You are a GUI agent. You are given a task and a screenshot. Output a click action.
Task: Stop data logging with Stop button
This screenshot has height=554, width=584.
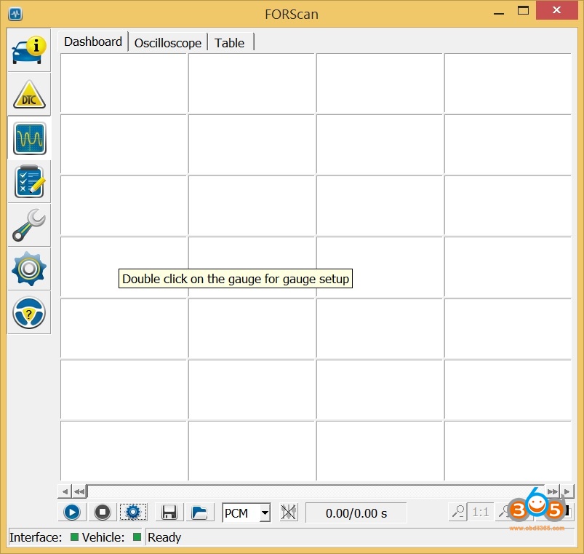103,513
